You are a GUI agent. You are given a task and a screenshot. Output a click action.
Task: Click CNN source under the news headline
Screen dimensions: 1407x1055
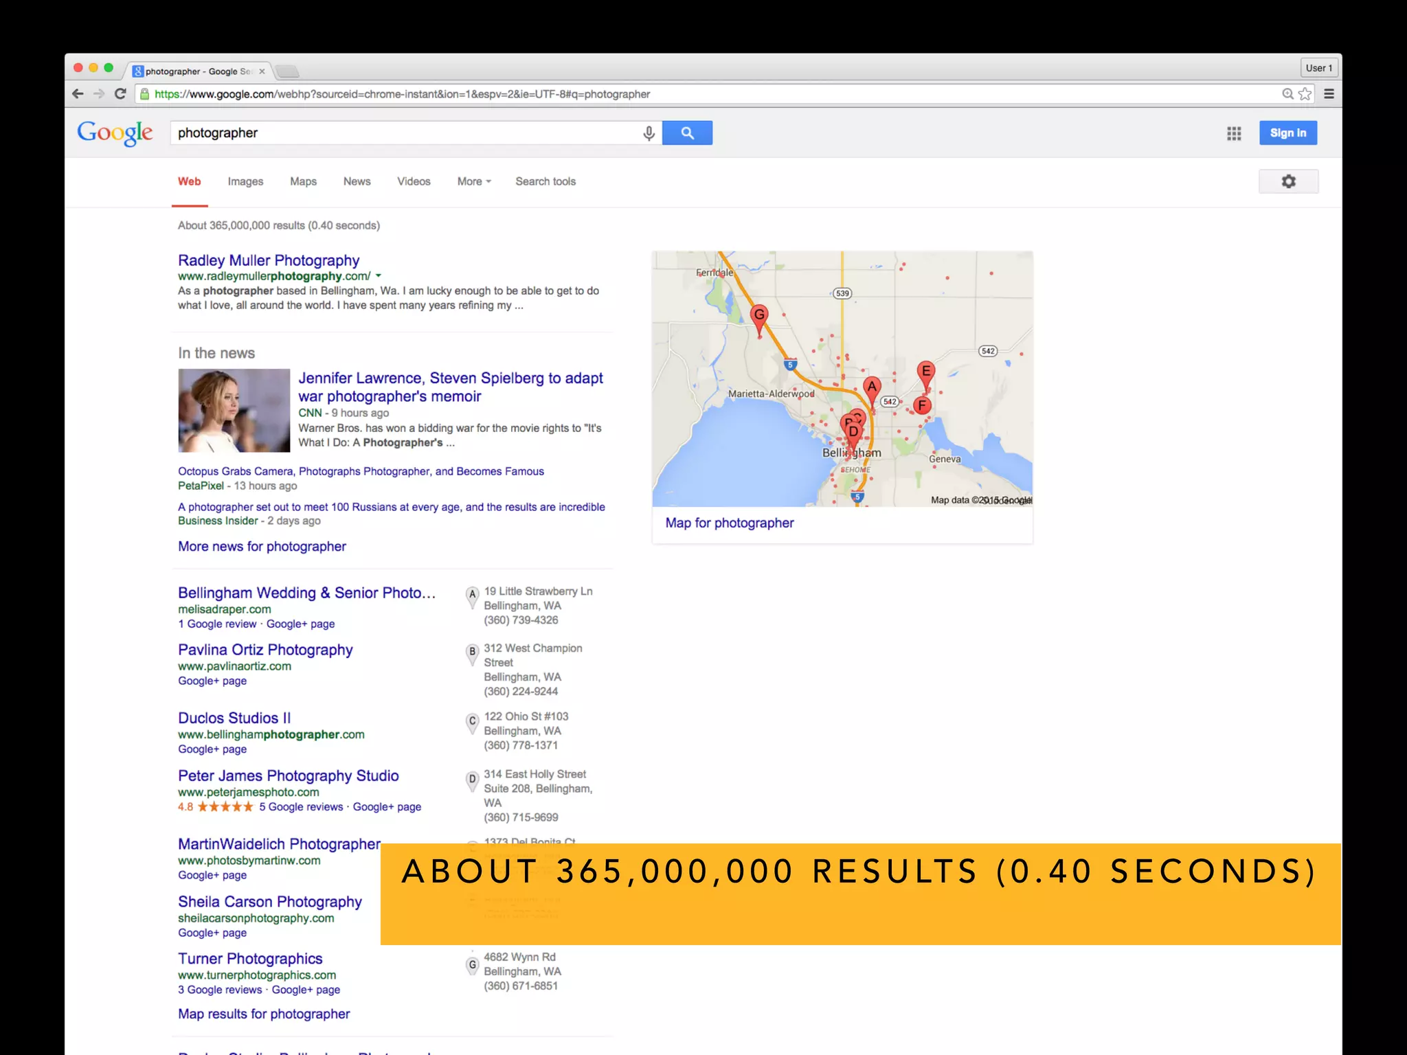click(310, 413)
